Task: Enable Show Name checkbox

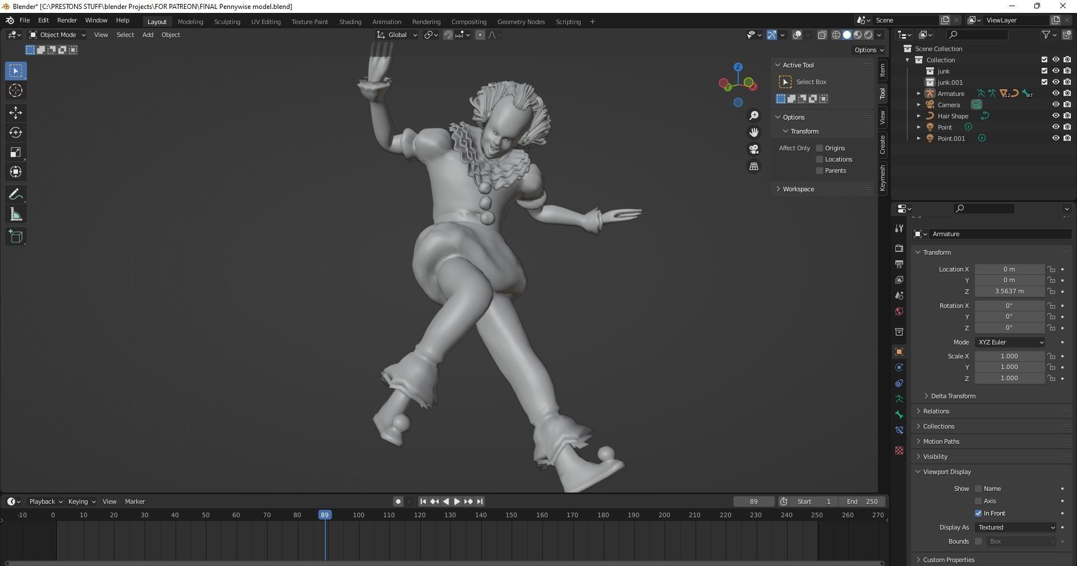Action: click(x=978, y=489)
